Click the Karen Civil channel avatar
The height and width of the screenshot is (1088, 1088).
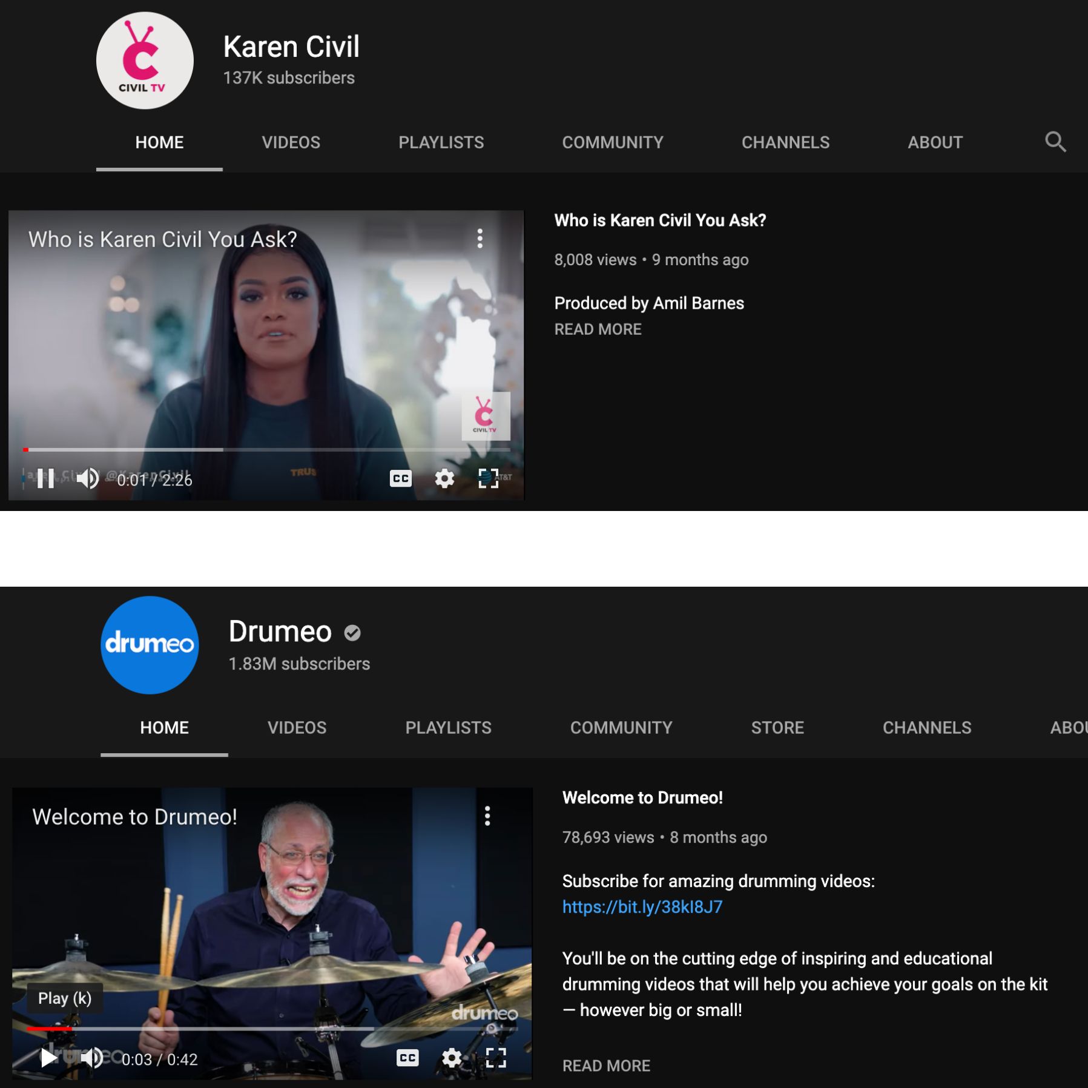point(145,61)
